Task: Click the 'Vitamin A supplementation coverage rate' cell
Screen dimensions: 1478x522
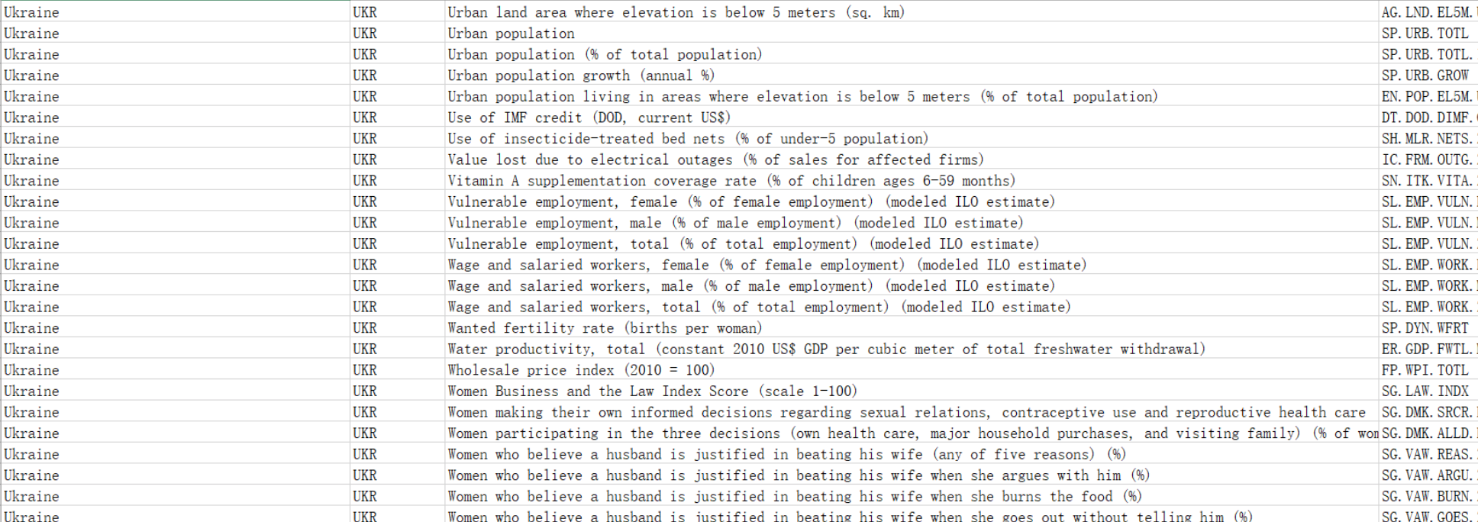Action: coord(731,181)
